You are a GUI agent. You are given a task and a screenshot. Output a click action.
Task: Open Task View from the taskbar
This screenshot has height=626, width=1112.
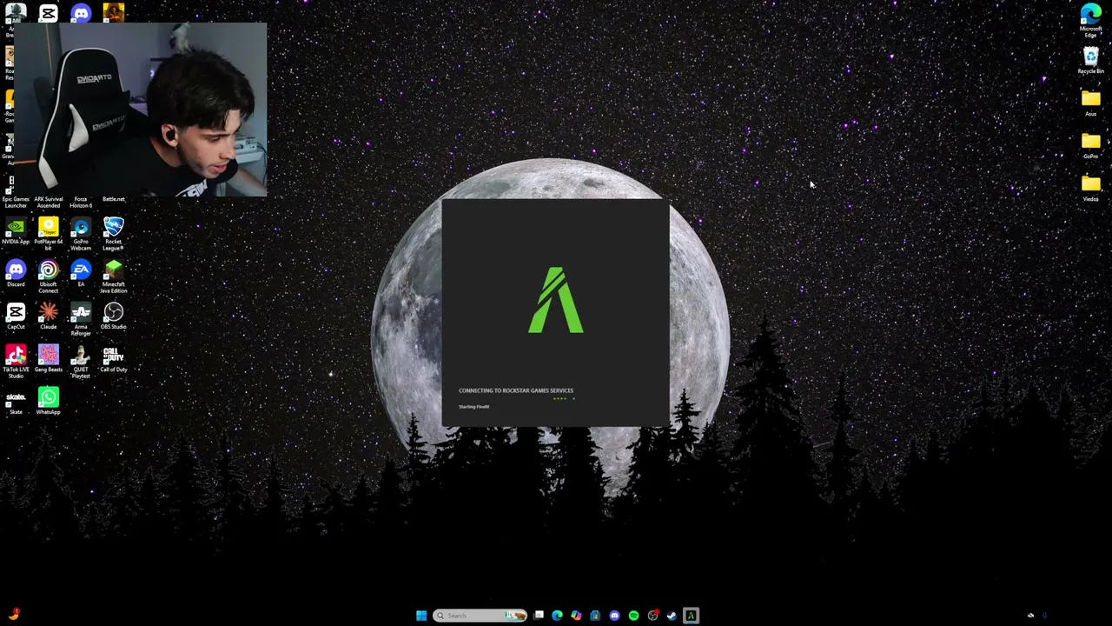539,616
